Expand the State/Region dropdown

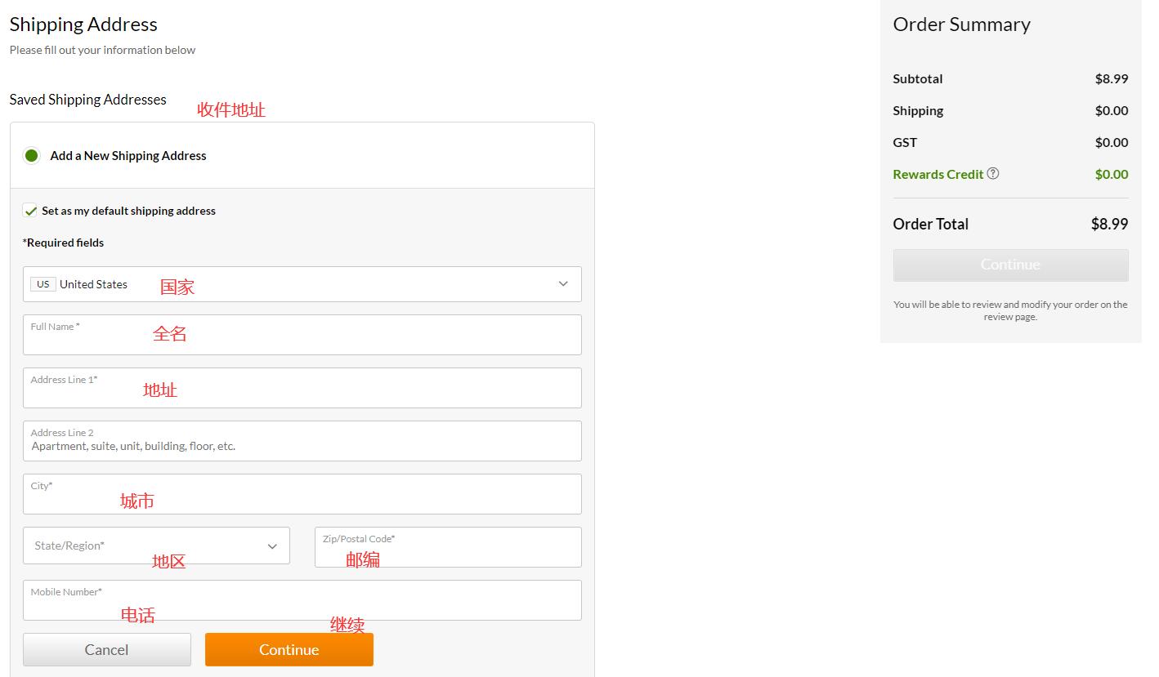click(155, 546)
